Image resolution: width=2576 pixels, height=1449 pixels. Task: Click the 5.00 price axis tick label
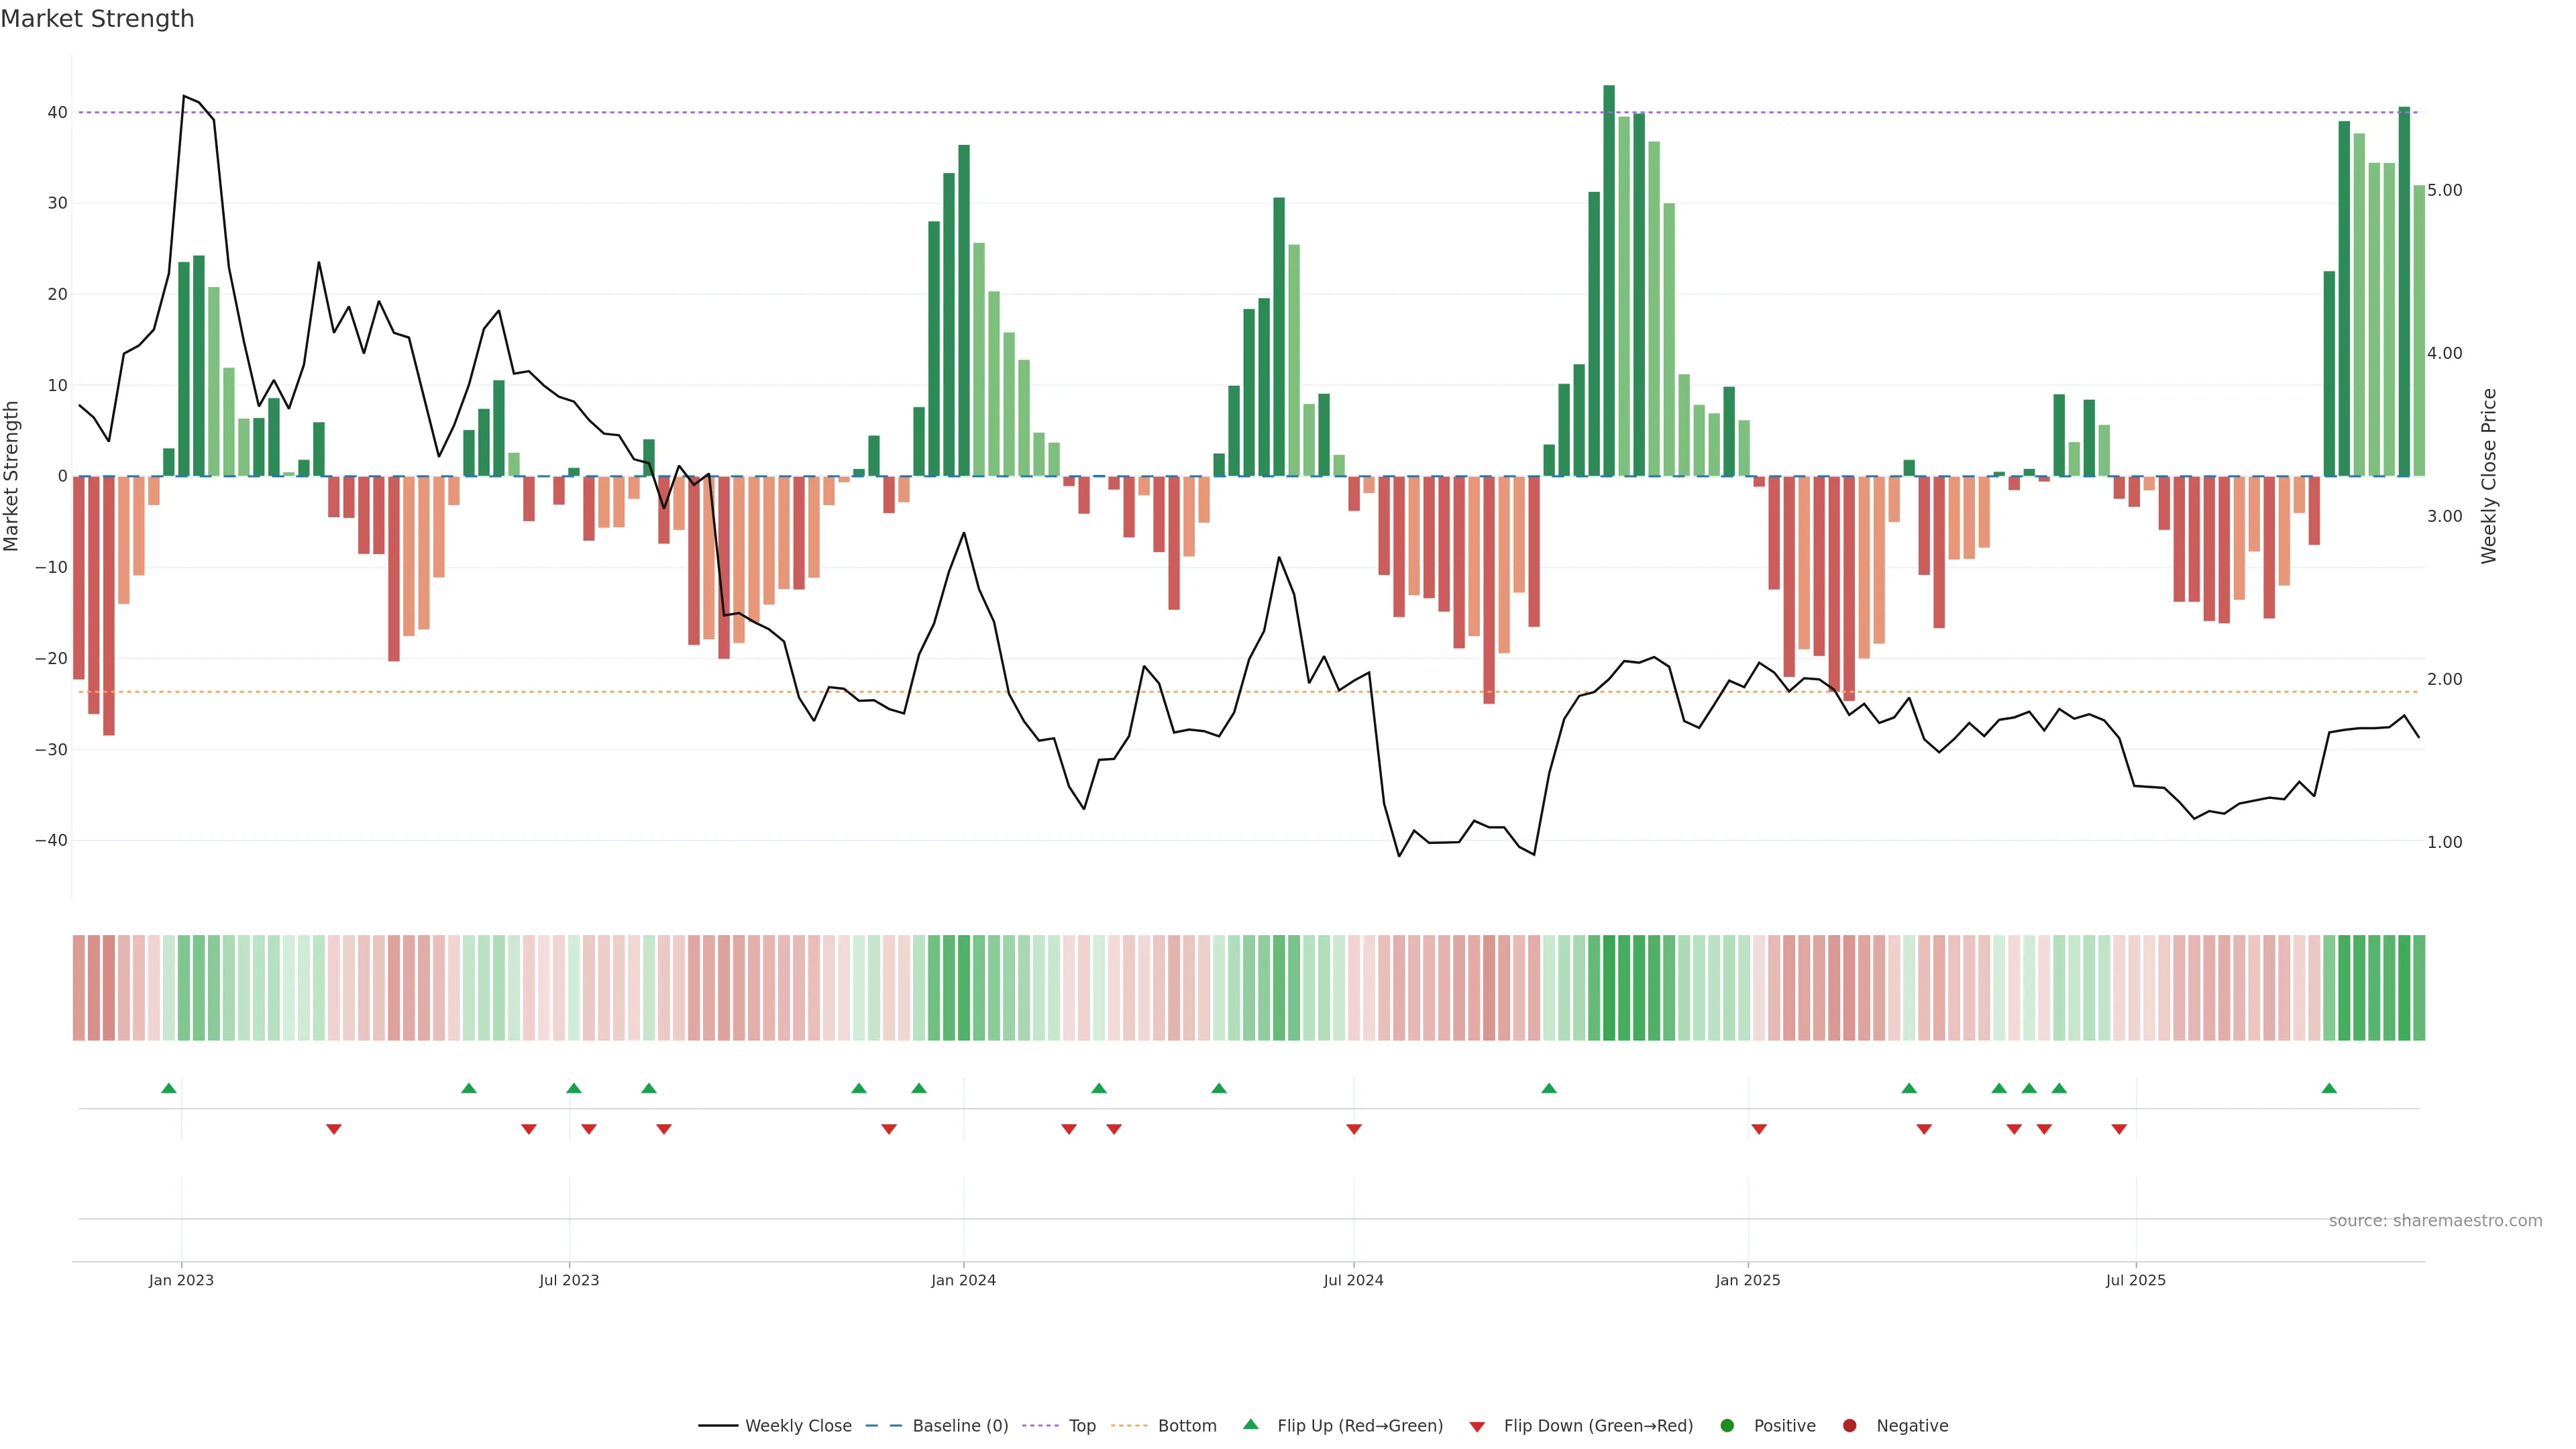point(2444,190)
